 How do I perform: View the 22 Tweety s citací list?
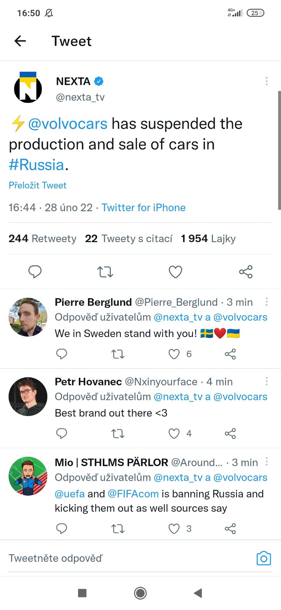pos(129,239)
